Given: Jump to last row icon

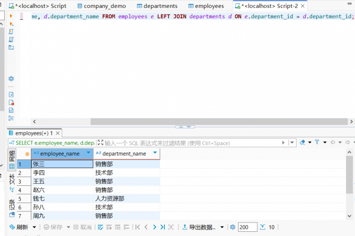Looking at the screenshot, I should point(162,227).
